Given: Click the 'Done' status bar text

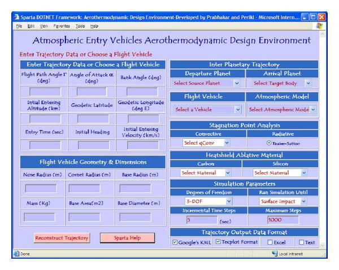Looking at the screenshot, I should 25,254.
